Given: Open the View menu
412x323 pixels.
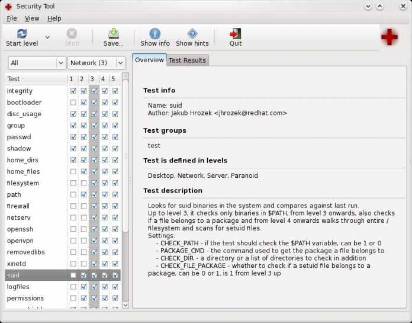Looking at the screenshot, I should [x=32, y=18].
